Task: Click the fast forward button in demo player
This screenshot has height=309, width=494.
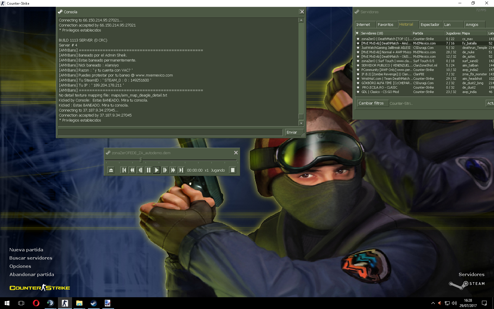Action: pos(173,170)
